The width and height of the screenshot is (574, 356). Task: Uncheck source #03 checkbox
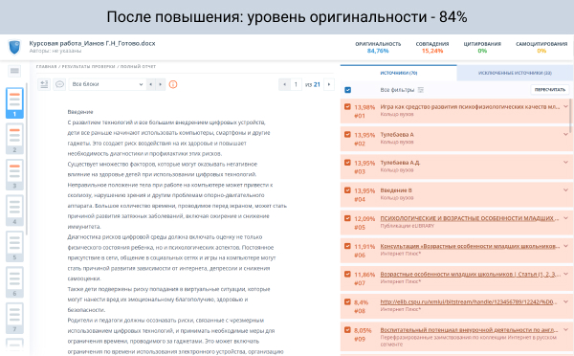click(x=347, y=163)
